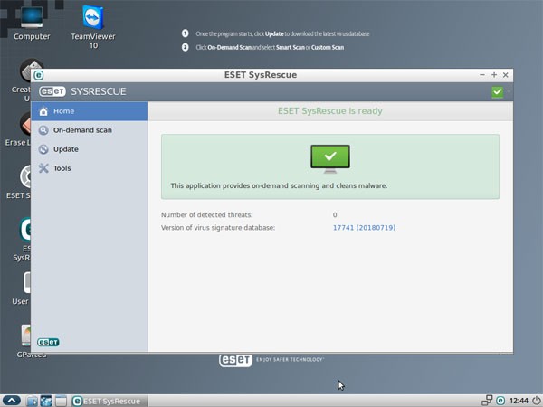
Task: Open the dropdown arrow beside the header checkmark
Action: click(508, 91)
